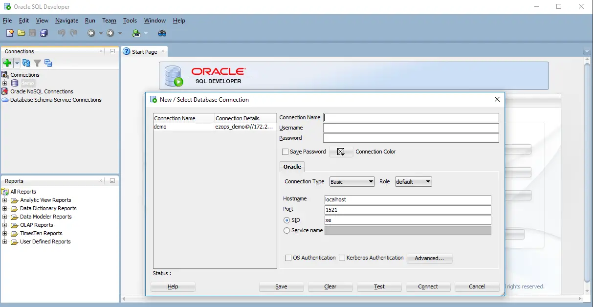Refresh connections with the blue arrows icon
Screen dimensions: 593x307
pyautogui.click(x=26, y=63)
